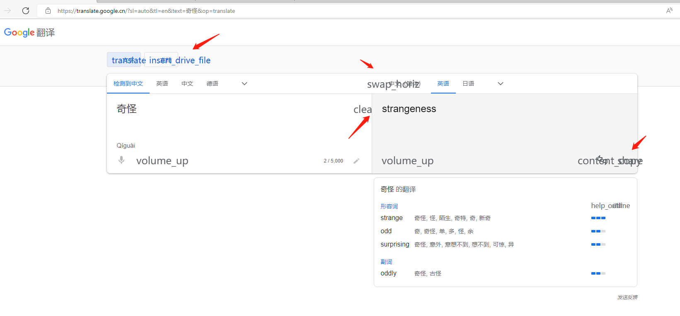Select 检测到中文 source language tab

coord(128,84)
